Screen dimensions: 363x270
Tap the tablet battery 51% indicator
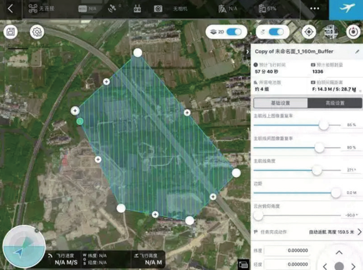click(x=267, y=9)
